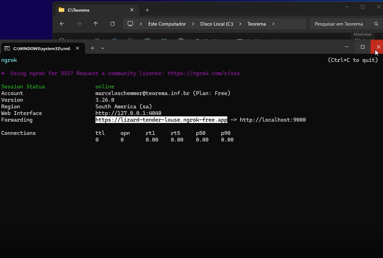Refresh the Teorema folder view
Screen dimensions: 383x258
[112, 24]
